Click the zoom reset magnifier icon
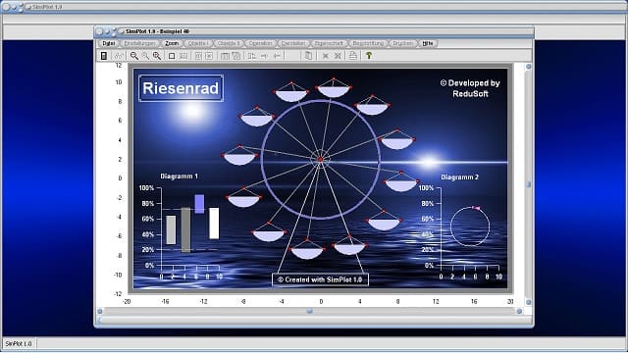The height and width of the screenshot is (353, 628). coord(157,56)
